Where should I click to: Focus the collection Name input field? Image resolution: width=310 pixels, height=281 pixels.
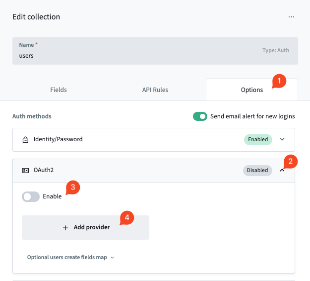134,56
